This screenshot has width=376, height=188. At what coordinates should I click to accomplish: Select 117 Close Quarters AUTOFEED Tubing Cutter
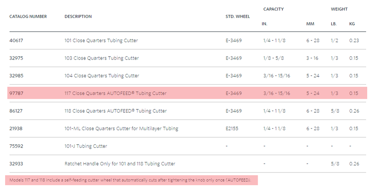(x=115, y=93)
